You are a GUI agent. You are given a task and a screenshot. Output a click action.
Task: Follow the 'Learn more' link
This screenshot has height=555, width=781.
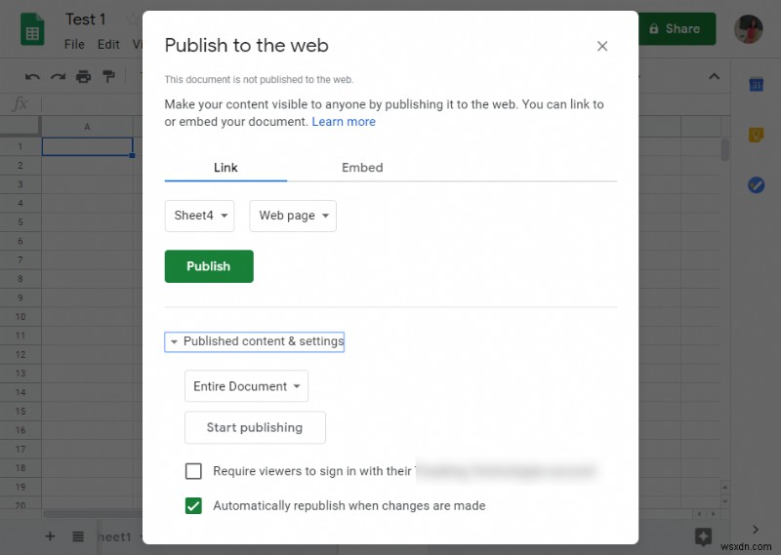tap(344, 122)
